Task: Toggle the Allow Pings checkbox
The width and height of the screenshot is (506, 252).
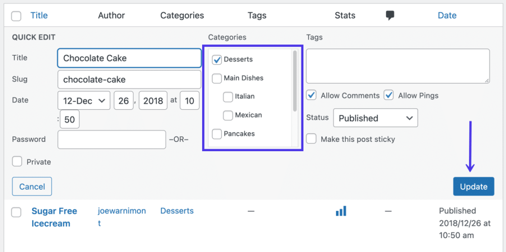Action: pos(389,95)
